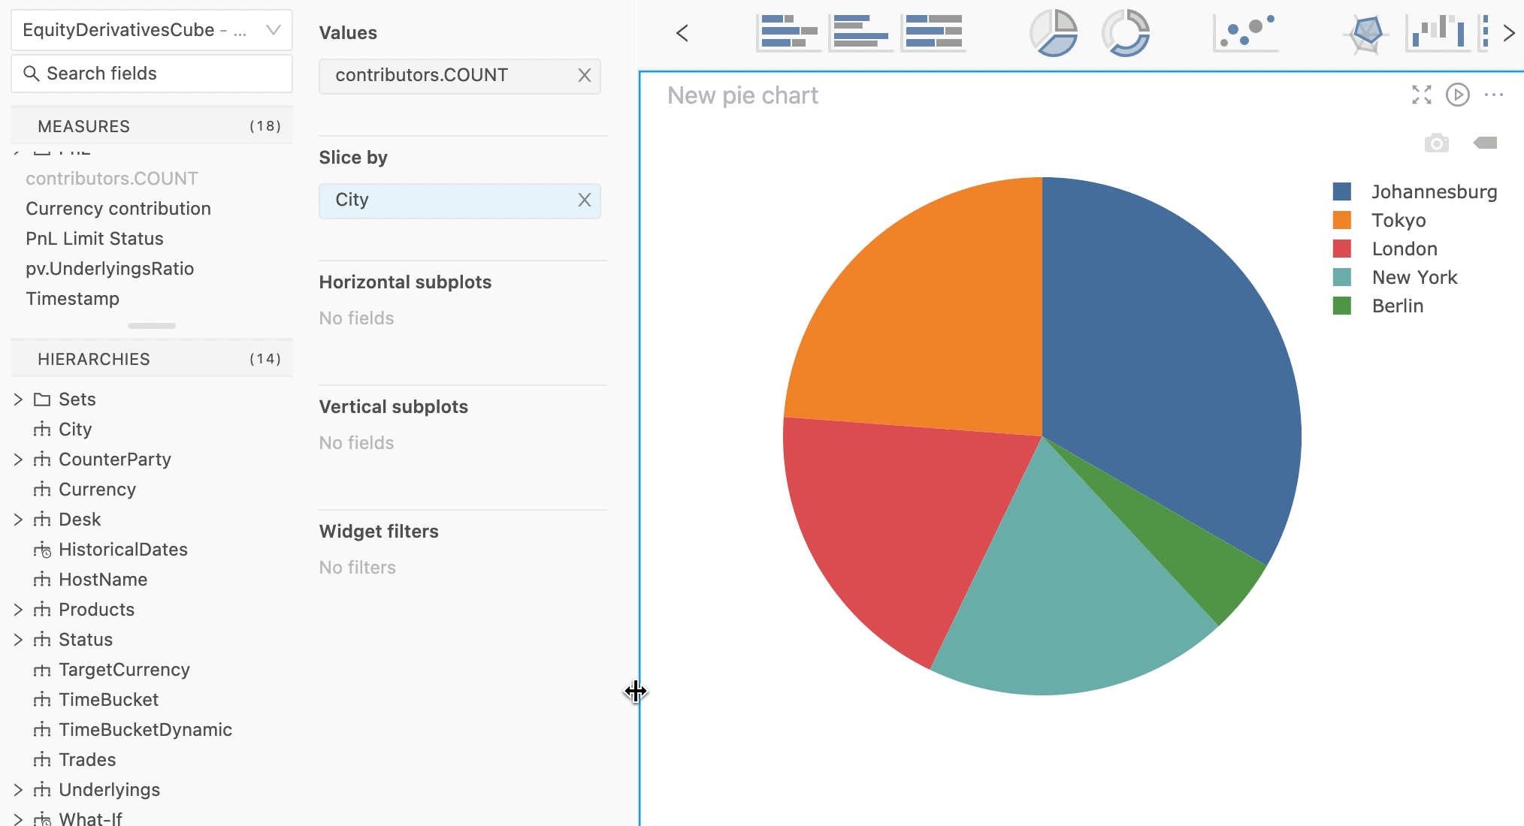Remove the City slice-by field
This screenshot has height=826, width=1524.
point(585,200)
